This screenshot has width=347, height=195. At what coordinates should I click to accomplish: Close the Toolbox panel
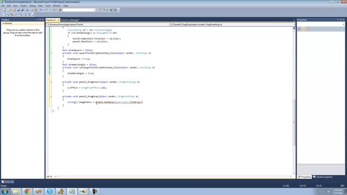tap(43, 19)
